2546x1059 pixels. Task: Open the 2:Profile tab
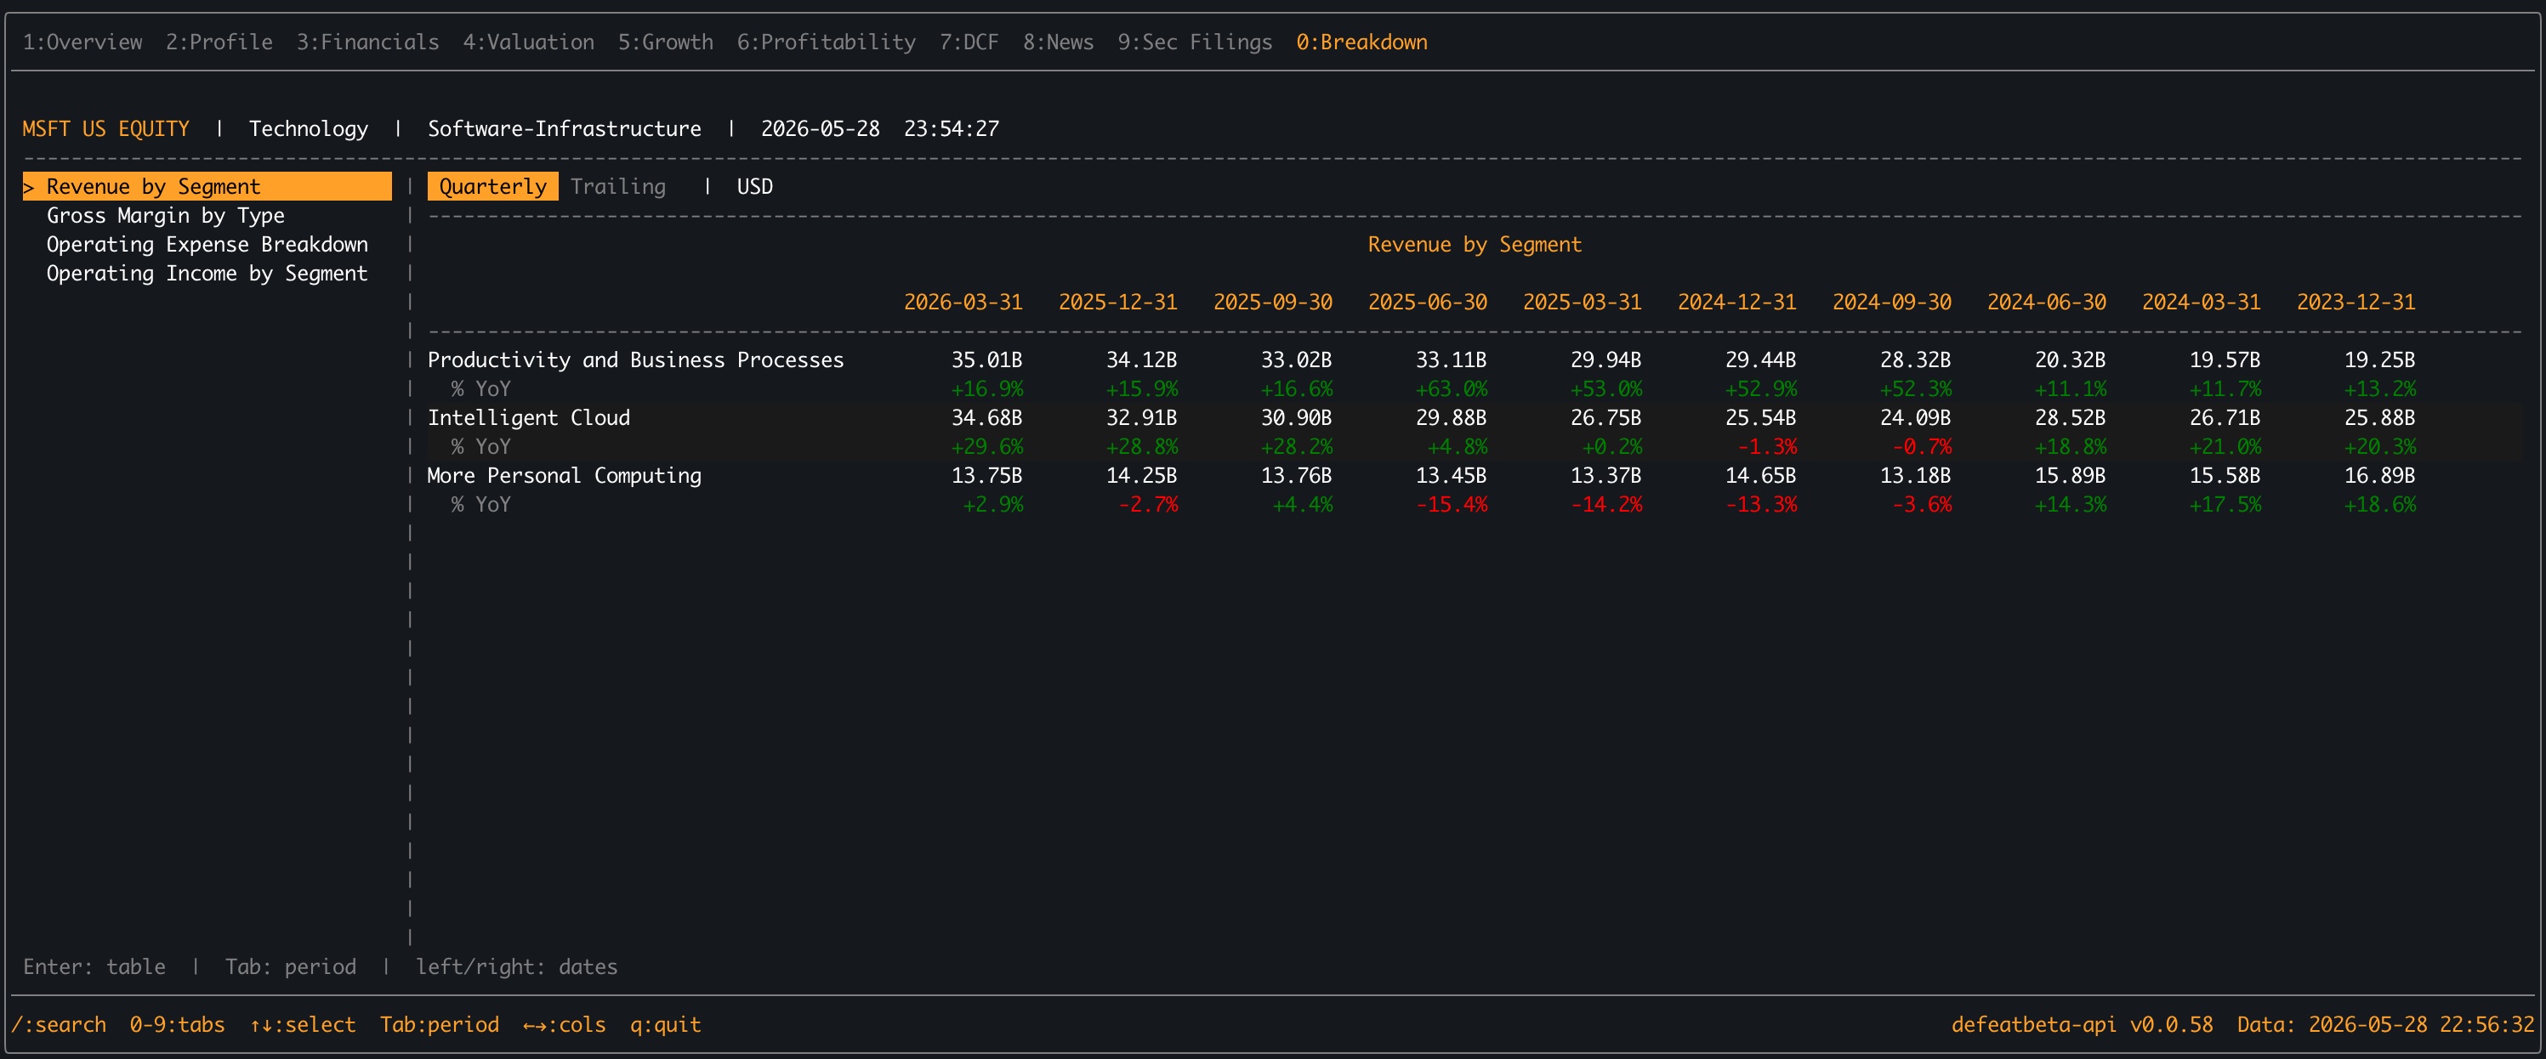(x=219, y=42)
